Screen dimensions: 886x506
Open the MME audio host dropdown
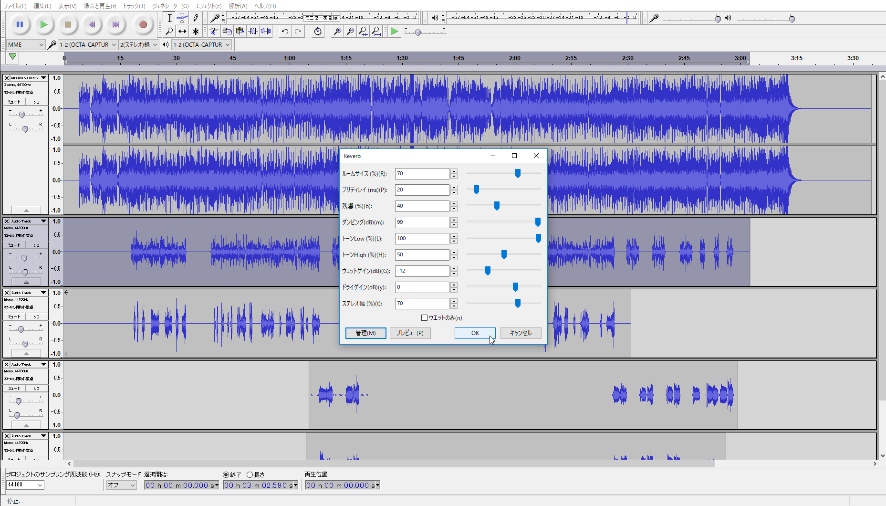(26, 44)
